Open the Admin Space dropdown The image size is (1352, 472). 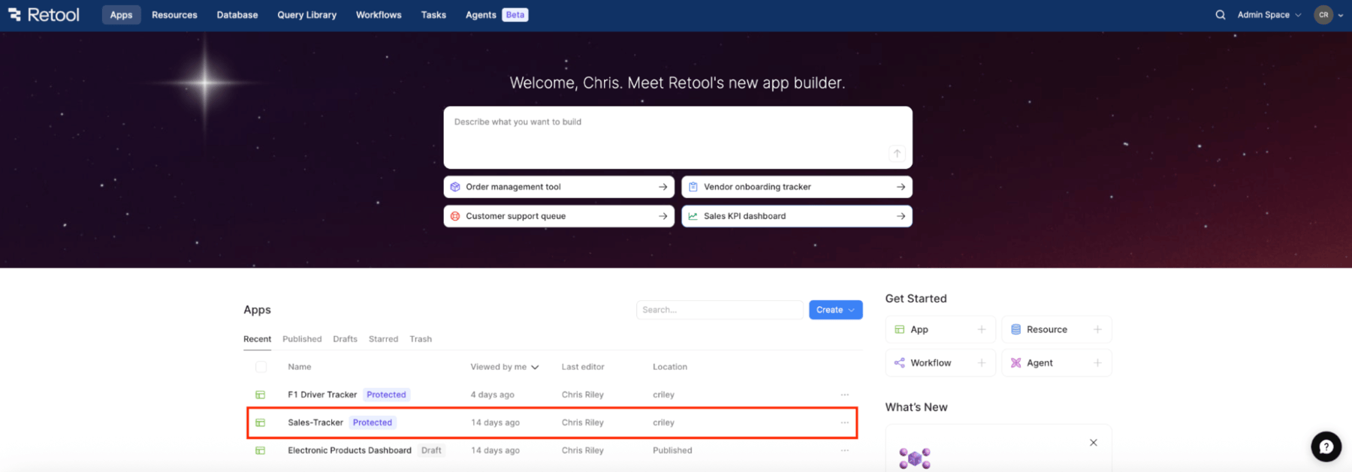pos(1269,15)
